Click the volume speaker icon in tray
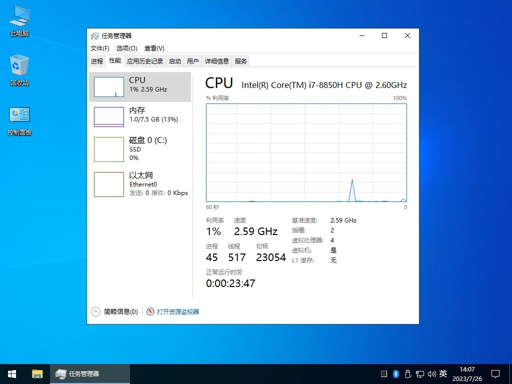 click(432, 373)
